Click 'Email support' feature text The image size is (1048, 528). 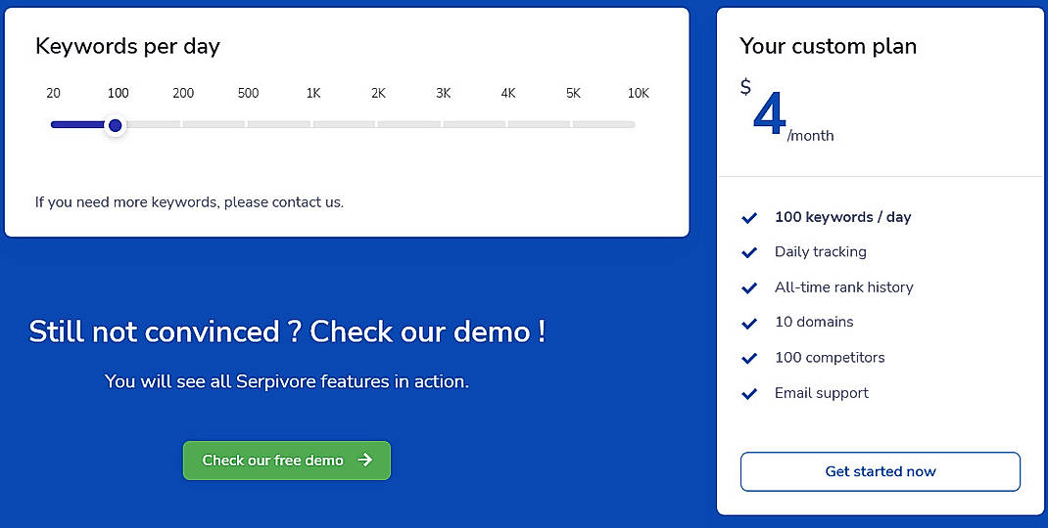(822, 393)
